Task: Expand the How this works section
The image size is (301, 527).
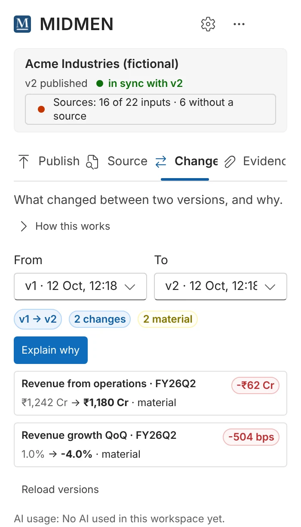Action: (65, 226)
